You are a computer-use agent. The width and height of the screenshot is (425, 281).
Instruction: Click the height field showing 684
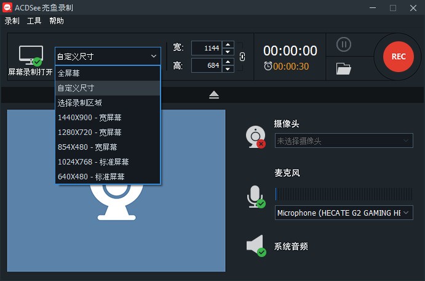pos(207,65)
